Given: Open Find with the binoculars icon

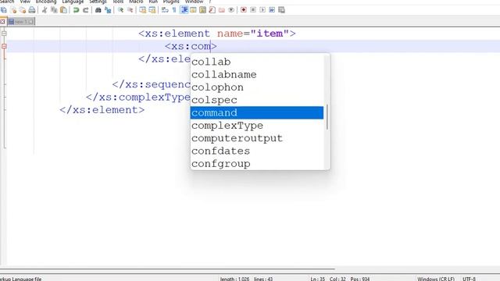Looking at the screenshot, I should 98,10.
